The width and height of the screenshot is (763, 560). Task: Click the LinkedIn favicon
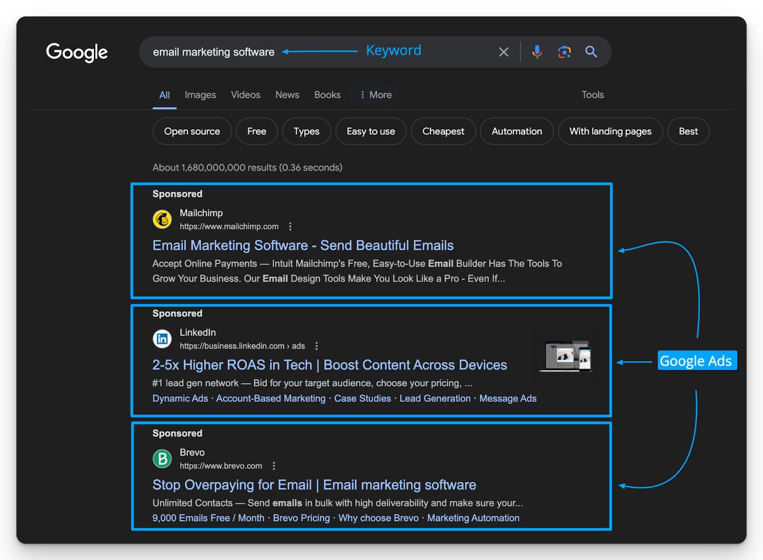[162, 339]
